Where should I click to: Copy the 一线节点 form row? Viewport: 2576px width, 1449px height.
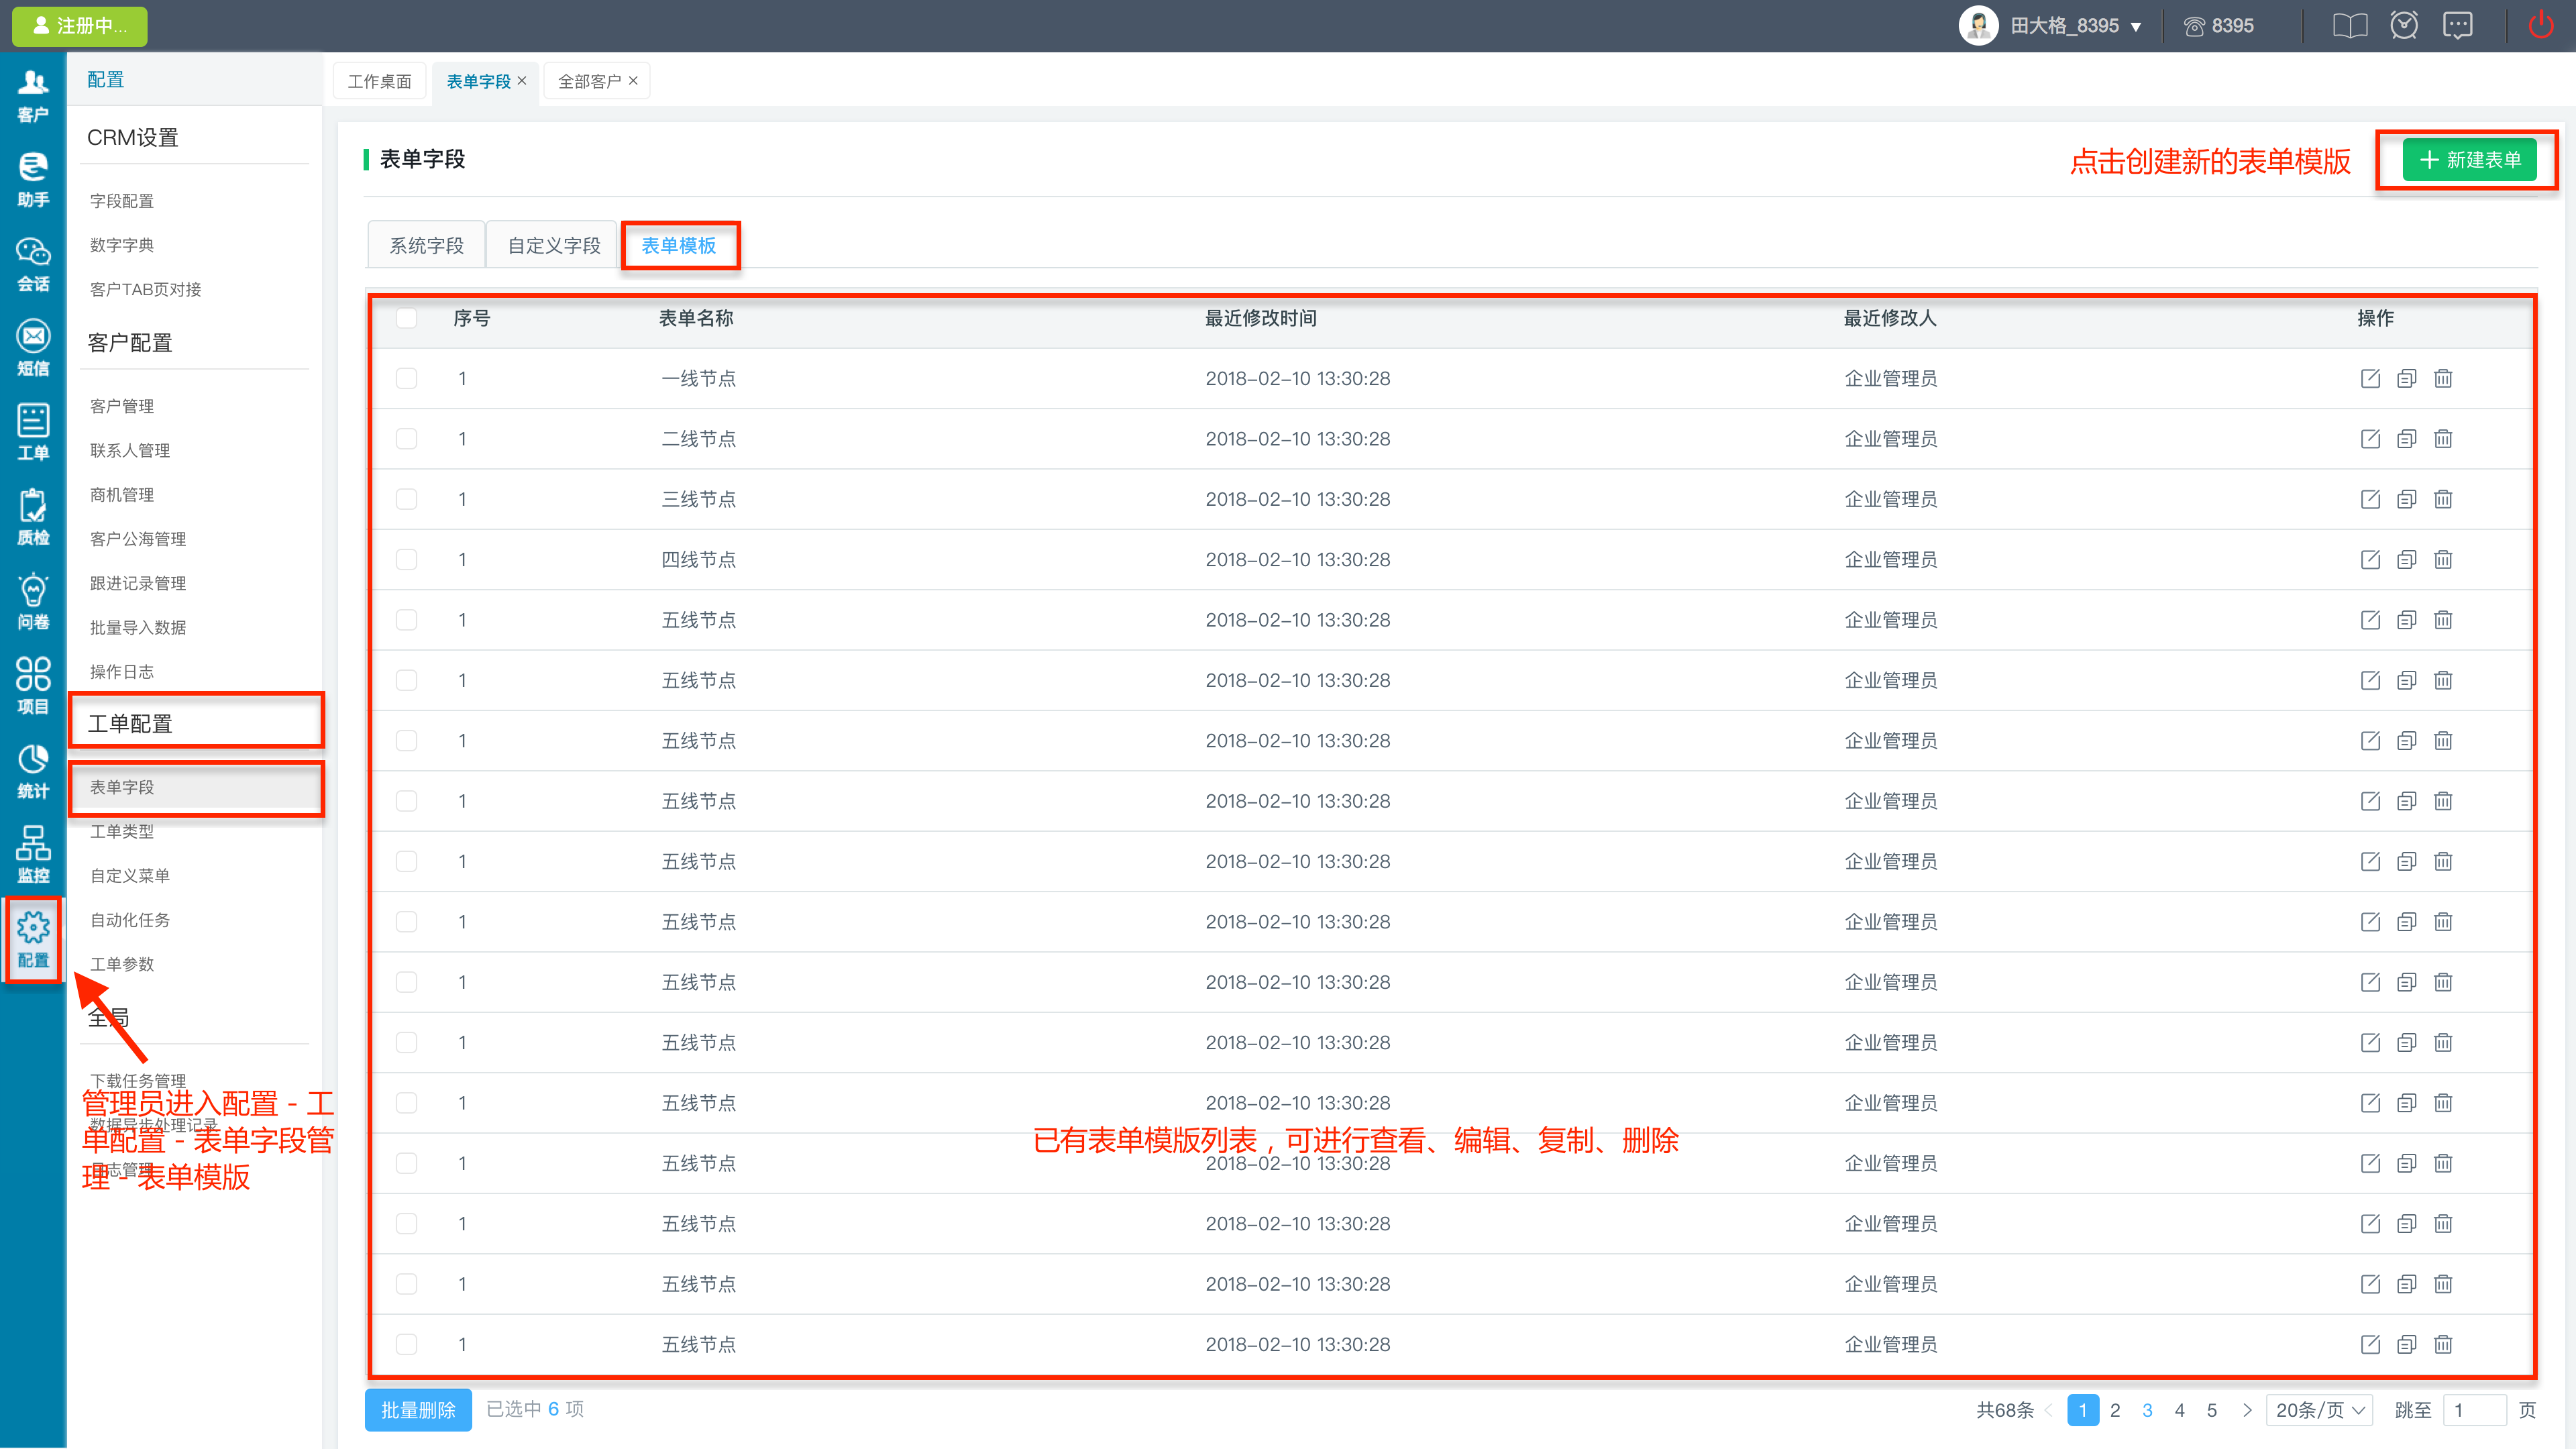pyautogui.click(x=2407, y=378)
